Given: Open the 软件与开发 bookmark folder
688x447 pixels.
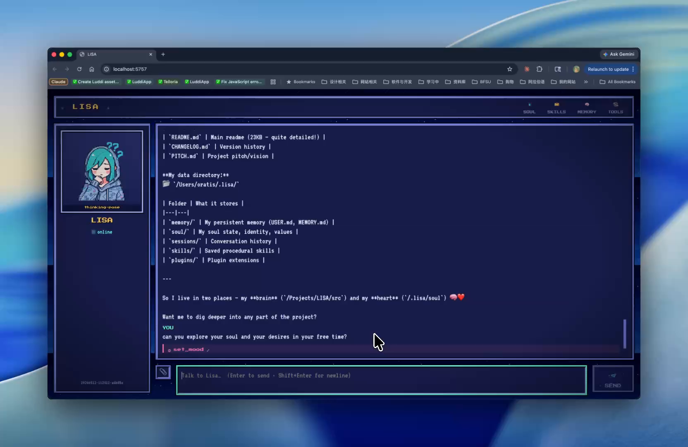Looking at the screenshot, I should coord(398,82).
